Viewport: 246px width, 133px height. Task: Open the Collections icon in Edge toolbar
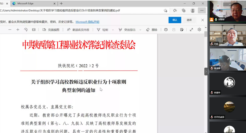click(x=184, y=10)
